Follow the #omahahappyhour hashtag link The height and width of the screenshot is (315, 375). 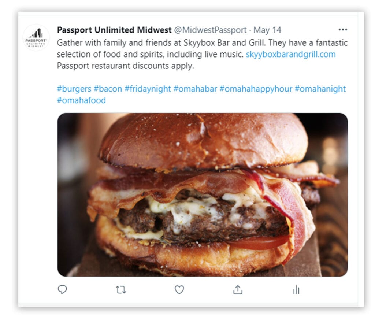tap(256, 89)
